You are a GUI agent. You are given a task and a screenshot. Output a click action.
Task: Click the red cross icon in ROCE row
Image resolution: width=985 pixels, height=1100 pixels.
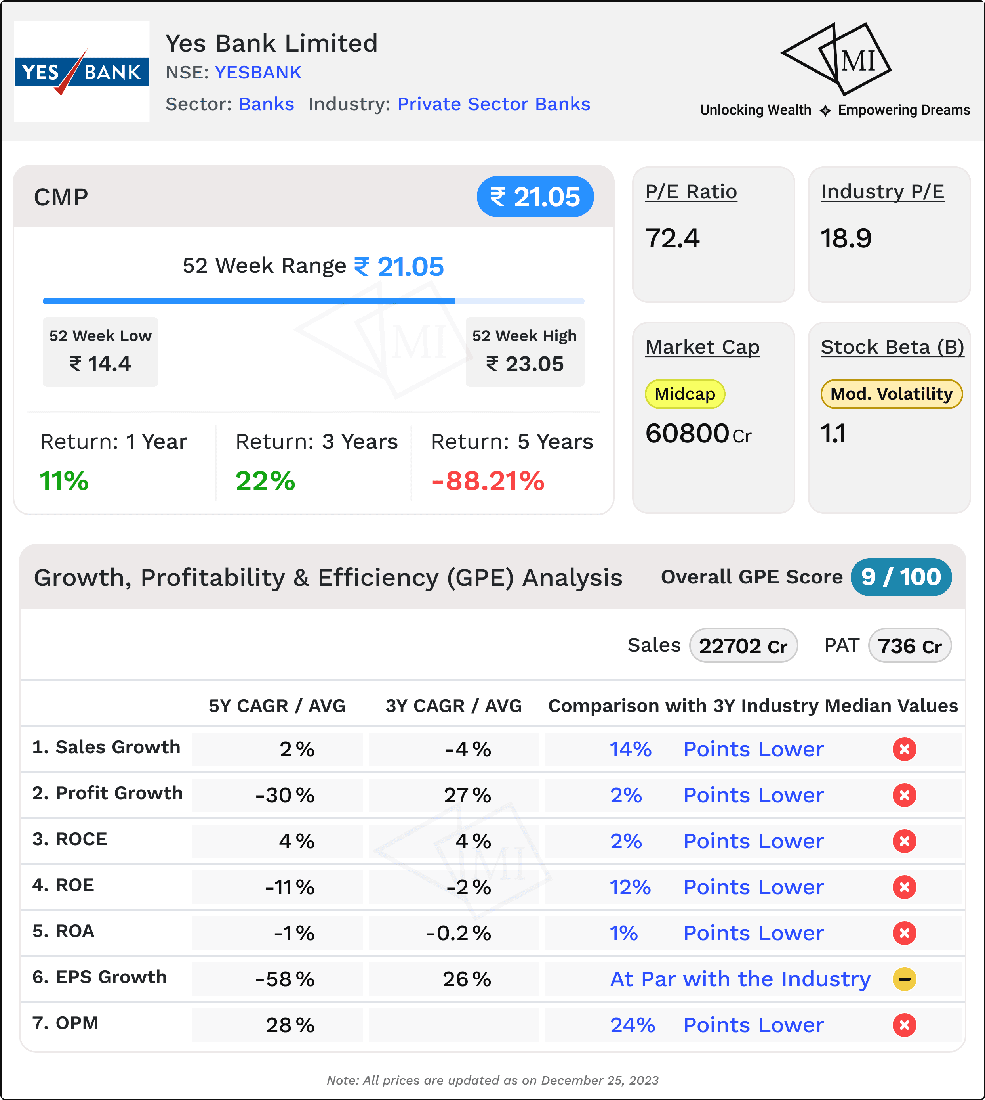coord(904,841)
